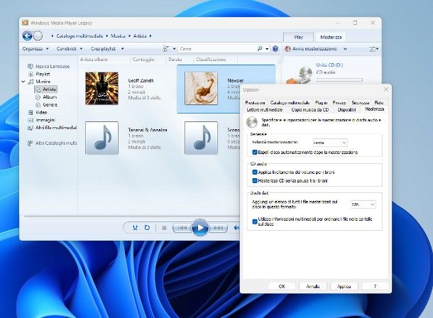Open Sicurezza tab in Opzioni
Image resolution: width=433 pixels, height=318 pixels.
pyautogui.click(x=361, y=102)
